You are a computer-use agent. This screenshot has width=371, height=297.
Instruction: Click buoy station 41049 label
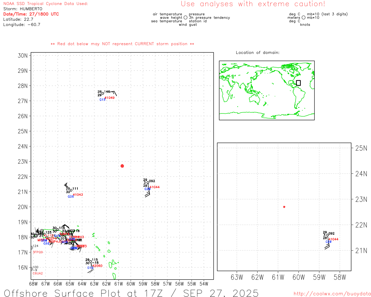click(110, 98)
